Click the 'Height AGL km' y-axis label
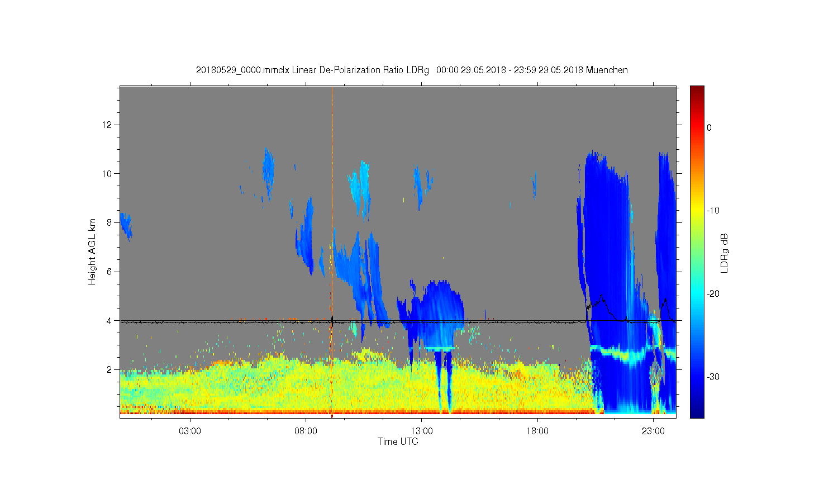 [92, 251]
